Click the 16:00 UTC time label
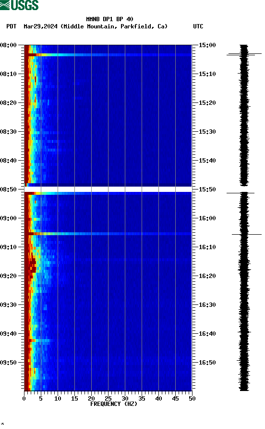Screen dimensions: 265x429 click(207, 218)
